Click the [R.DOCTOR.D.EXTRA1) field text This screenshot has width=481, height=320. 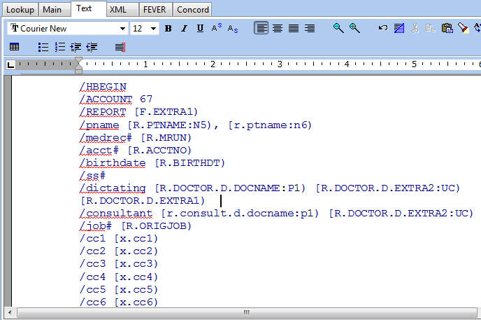pos(143,200)
